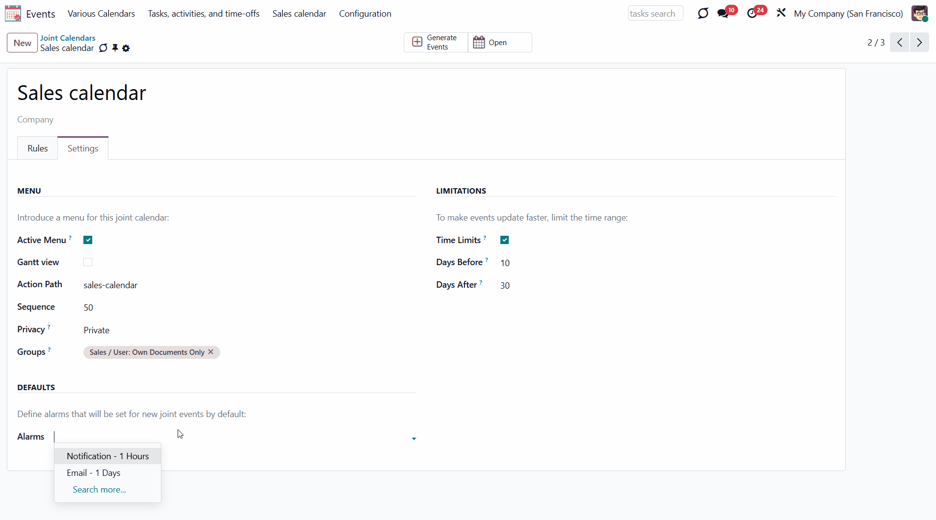
Task: Go to the next record arrow
Action: pos(919,43)
